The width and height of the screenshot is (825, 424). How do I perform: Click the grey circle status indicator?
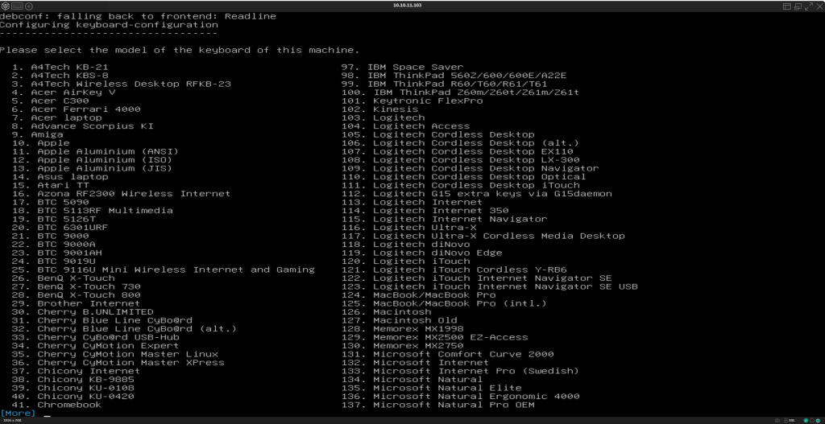coord(812,420)
